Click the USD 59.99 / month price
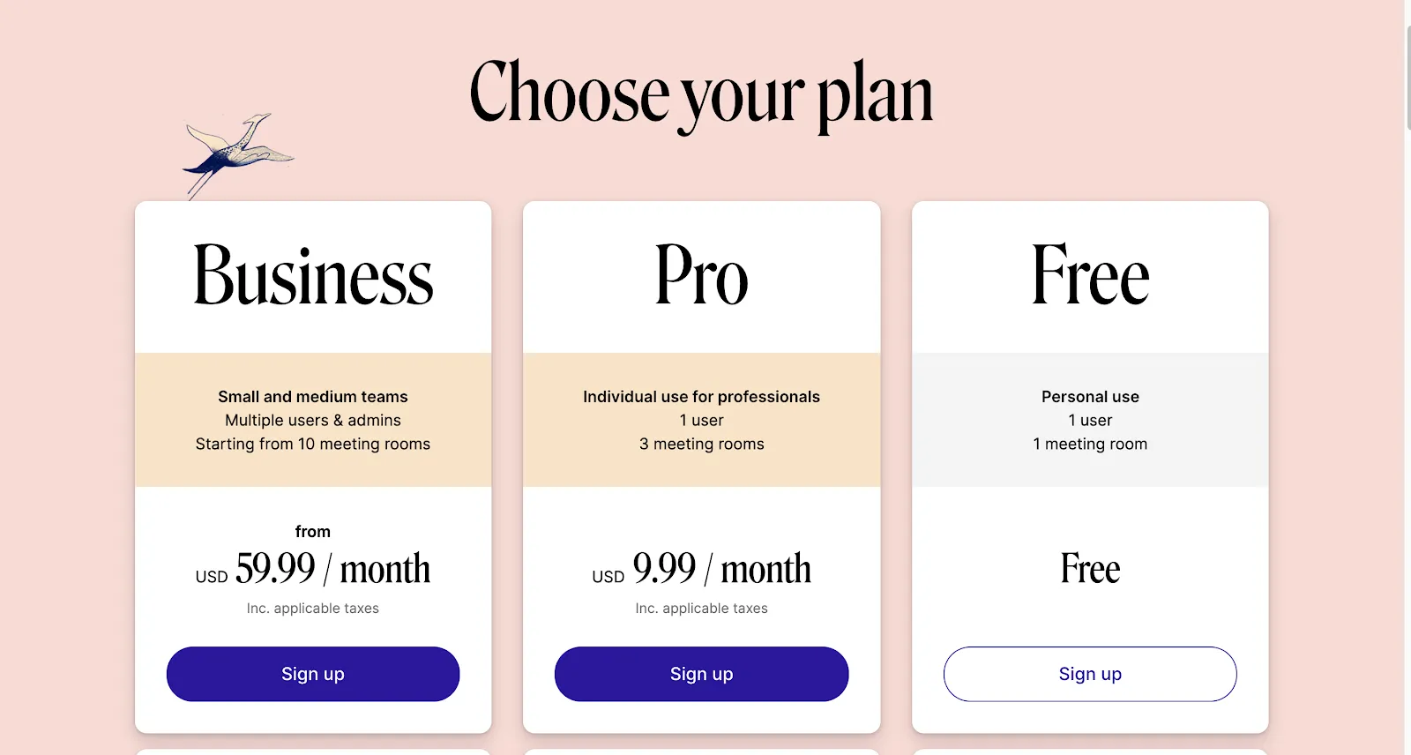This screenshot has height=755, width=1411. (313, 569)
